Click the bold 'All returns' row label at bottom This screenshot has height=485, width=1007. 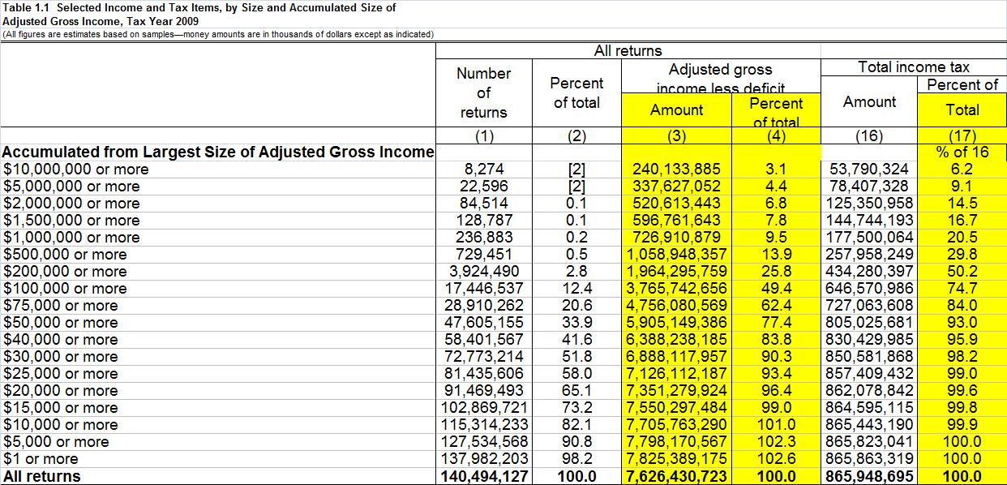(x=42, y=476)
